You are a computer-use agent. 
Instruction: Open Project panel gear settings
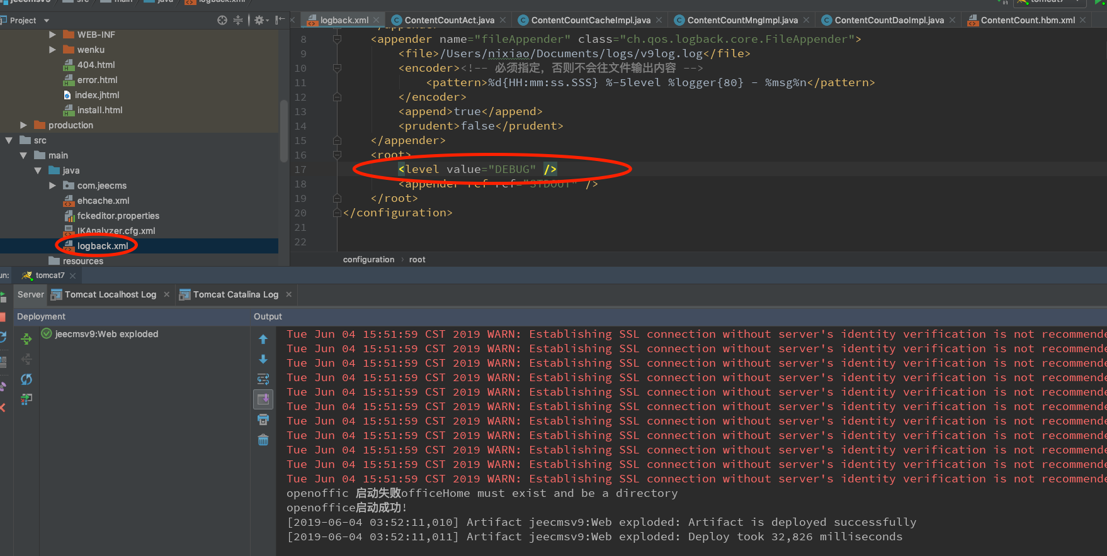pyautogui.click(x=259, y=20)
